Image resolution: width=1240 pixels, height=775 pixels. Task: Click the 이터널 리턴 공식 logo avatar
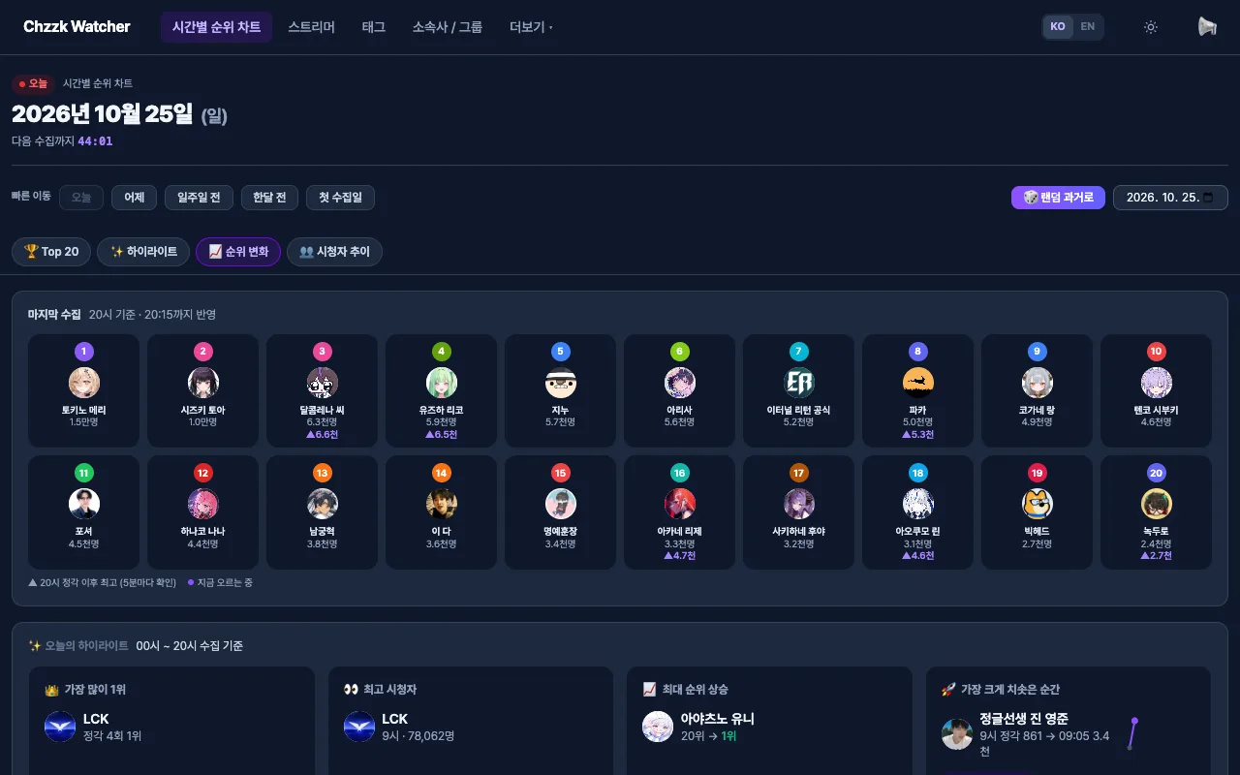pos(799,383)
